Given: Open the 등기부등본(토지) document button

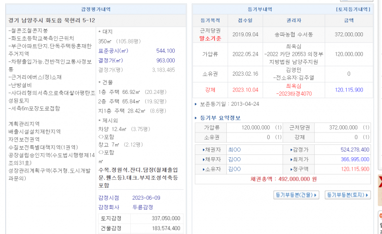Looking at the screenshot, I should point(348,195).
